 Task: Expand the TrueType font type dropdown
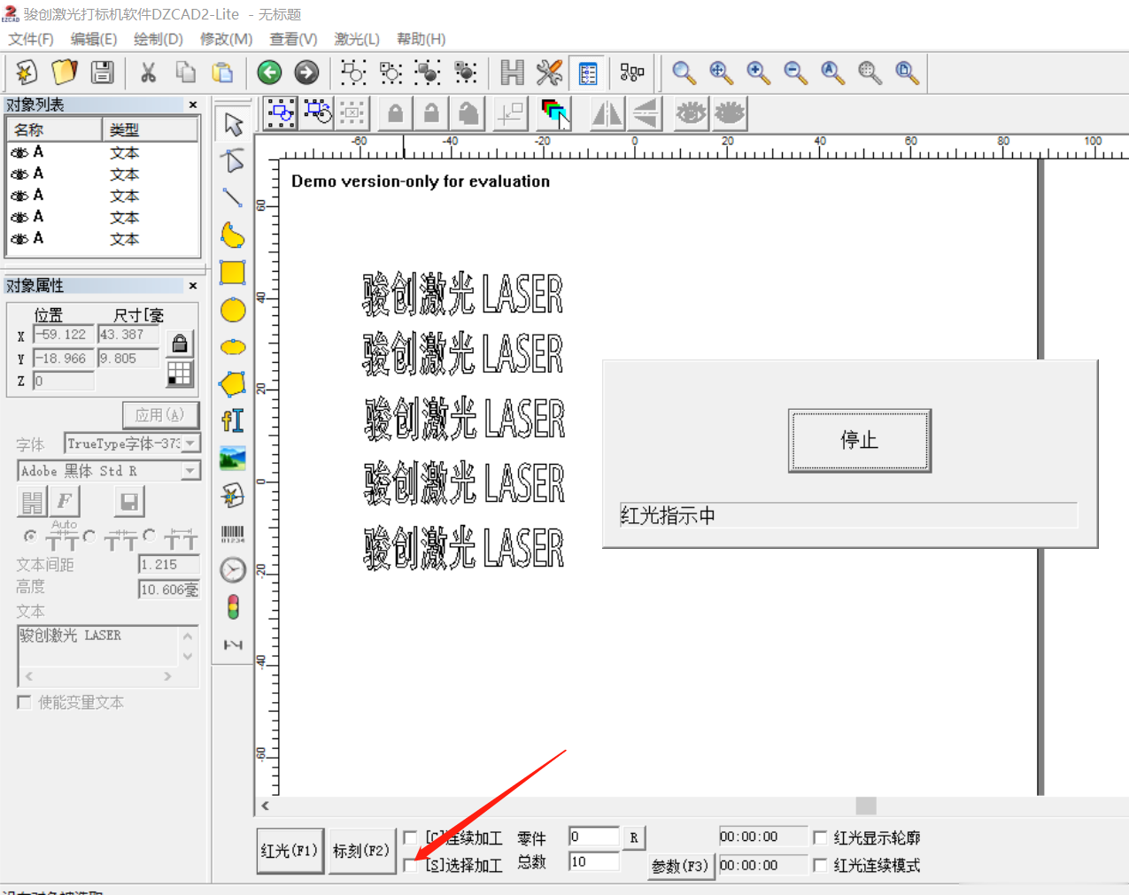point(190,443)
